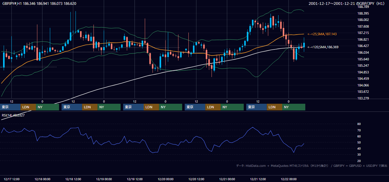Click the rightmost LDN session box
This screenshot has width=389, height=182.
click(275, 107)
